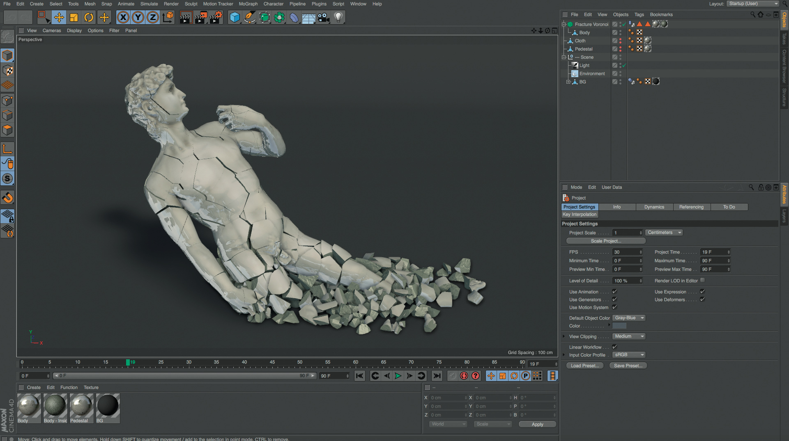Open the Default Object Color dropdown

pos(629,318)
